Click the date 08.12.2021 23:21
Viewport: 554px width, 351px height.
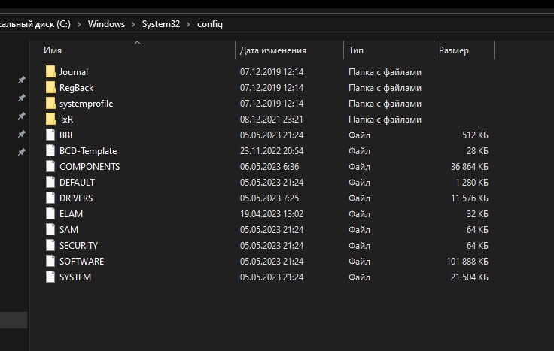click(271, 120)
